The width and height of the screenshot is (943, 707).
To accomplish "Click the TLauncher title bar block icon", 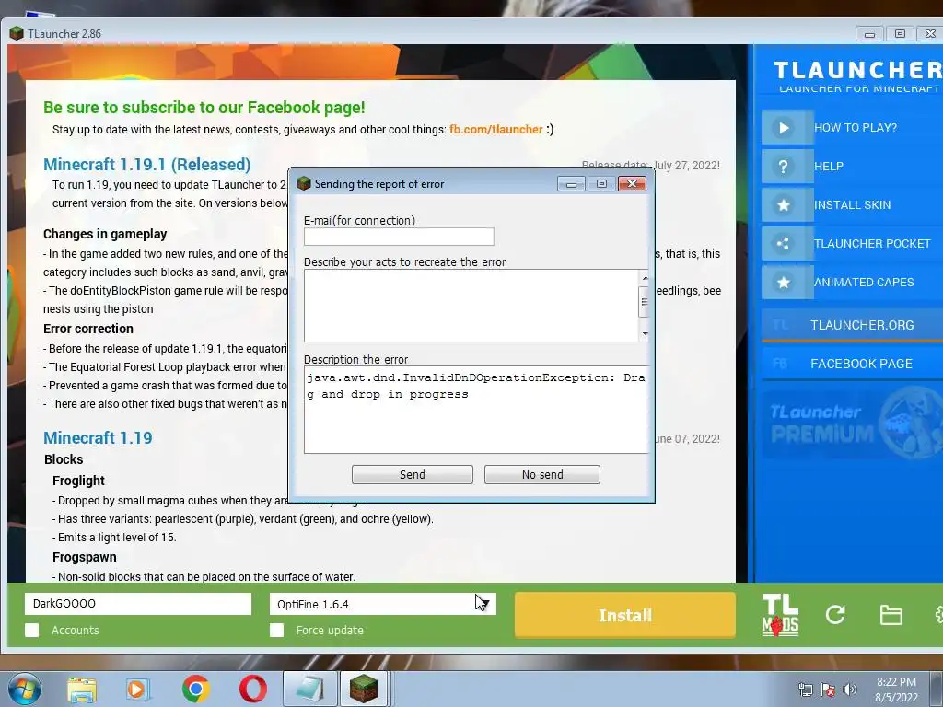I will pyautogui.click(x=17, y=33).
